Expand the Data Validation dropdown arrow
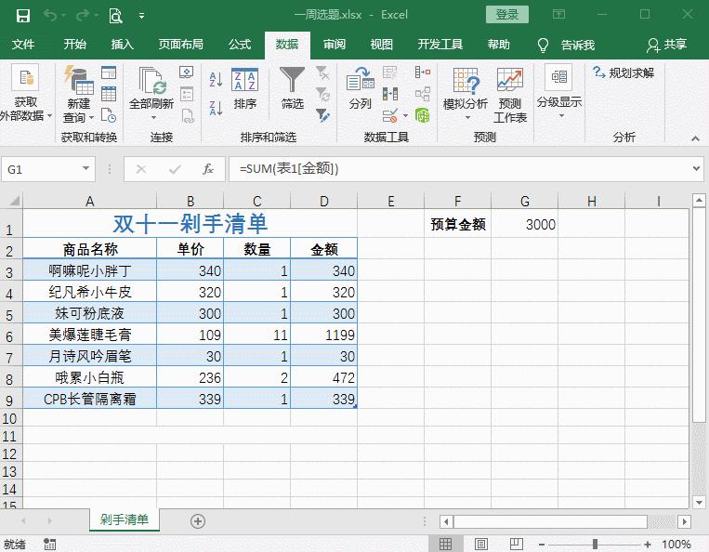 (x=405, y=116)
